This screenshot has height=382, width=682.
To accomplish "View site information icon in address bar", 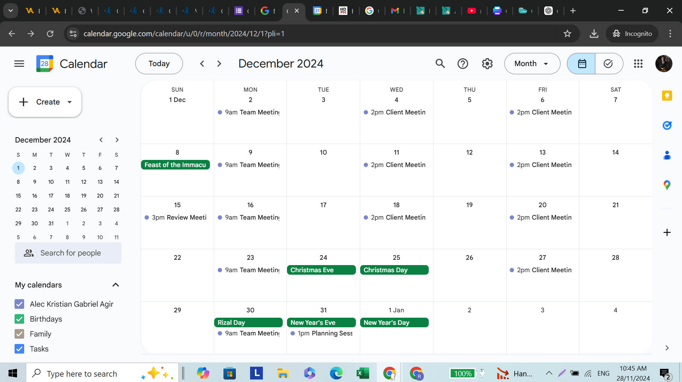I will coord(73,34).
